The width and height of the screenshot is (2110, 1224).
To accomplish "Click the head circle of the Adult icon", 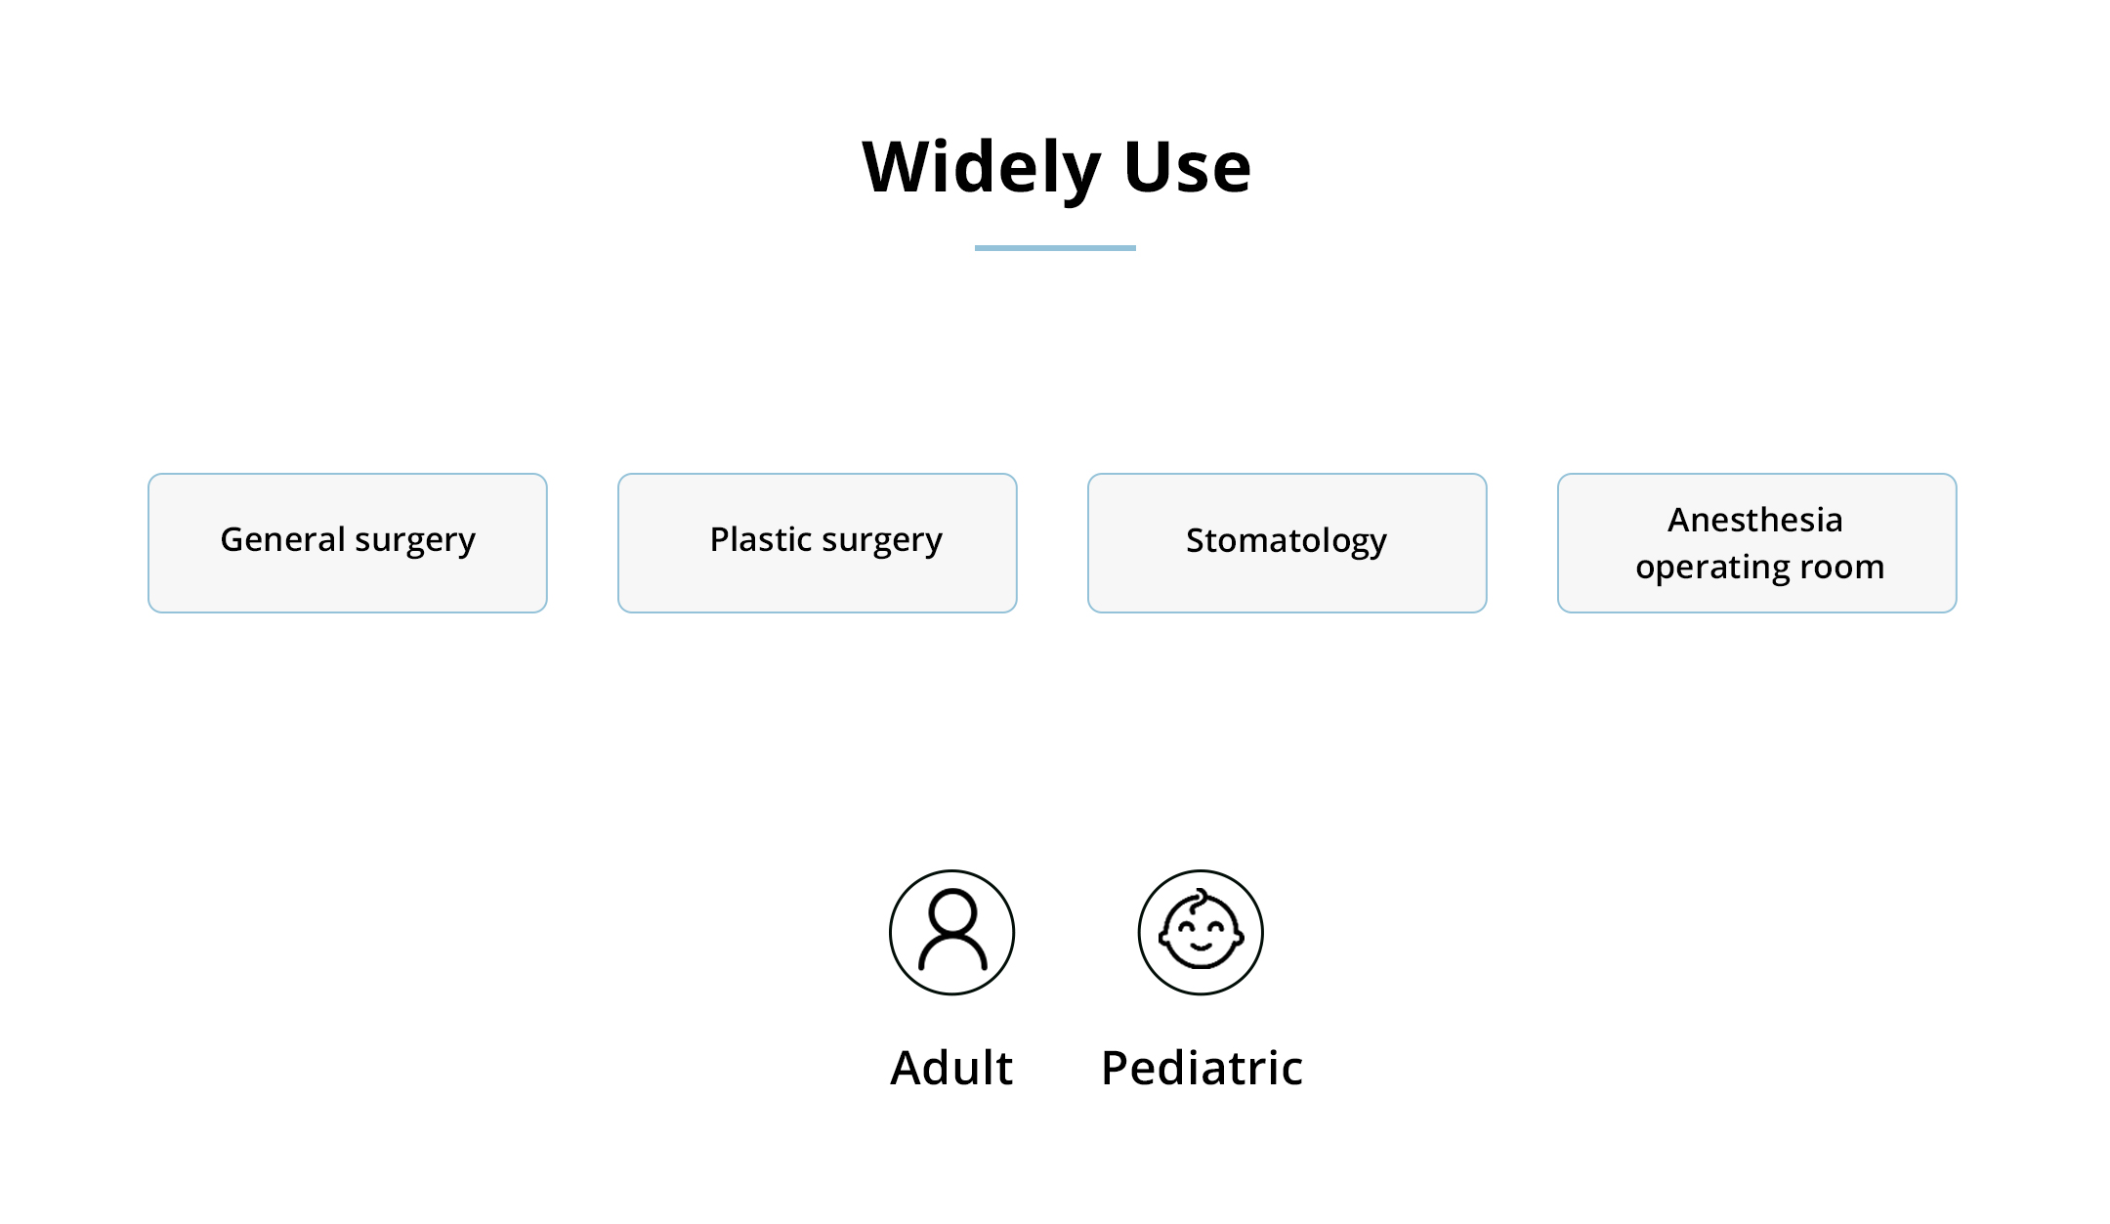I will pos(952,912).
